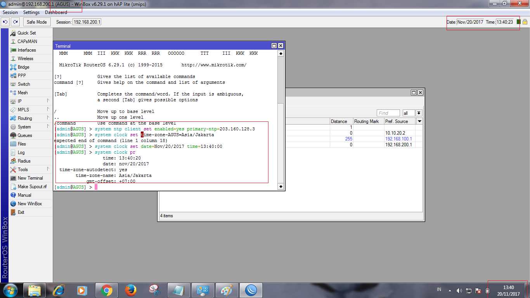Show hidden tray icons arrow
This screenshot has height=298, width=530.
[450, 290]
